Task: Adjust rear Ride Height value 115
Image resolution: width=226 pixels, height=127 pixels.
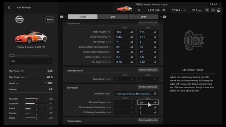Action: 148,32
